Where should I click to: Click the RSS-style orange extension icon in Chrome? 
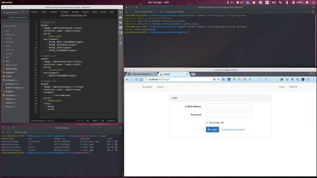tap(239, 80)
